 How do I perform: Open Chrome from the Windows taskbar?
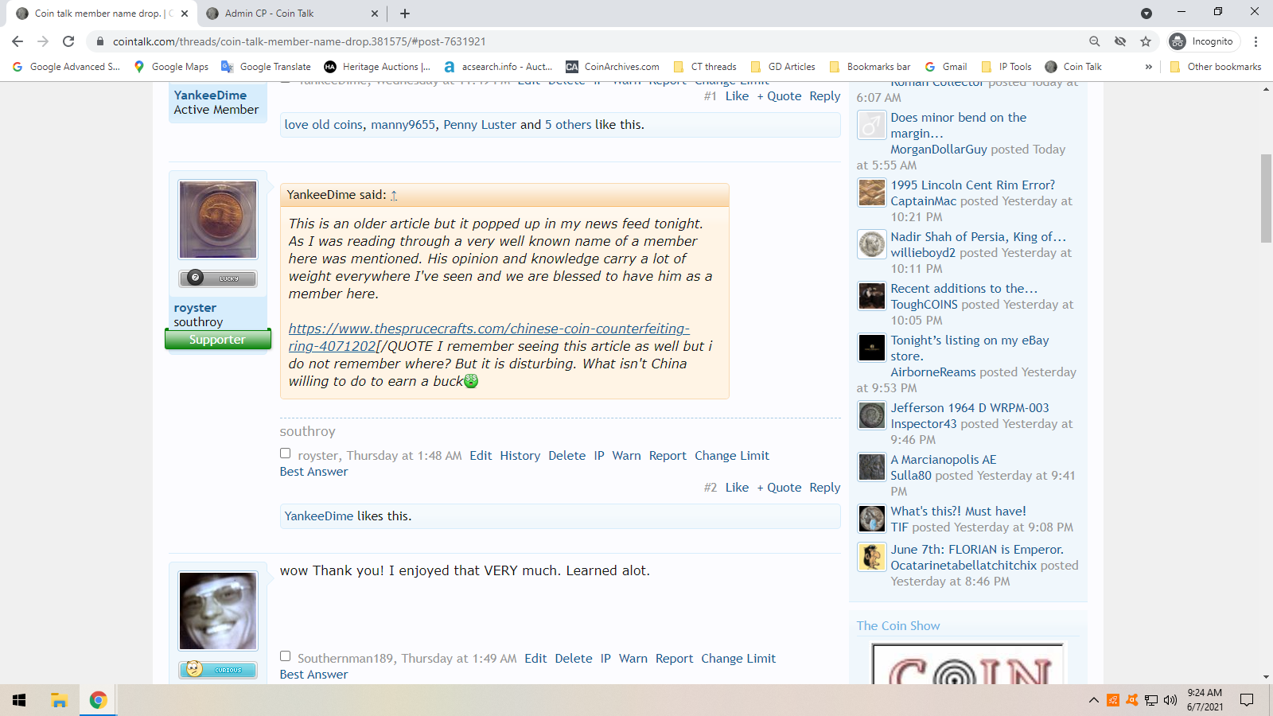pyautogui.click(x=99, y=700)
